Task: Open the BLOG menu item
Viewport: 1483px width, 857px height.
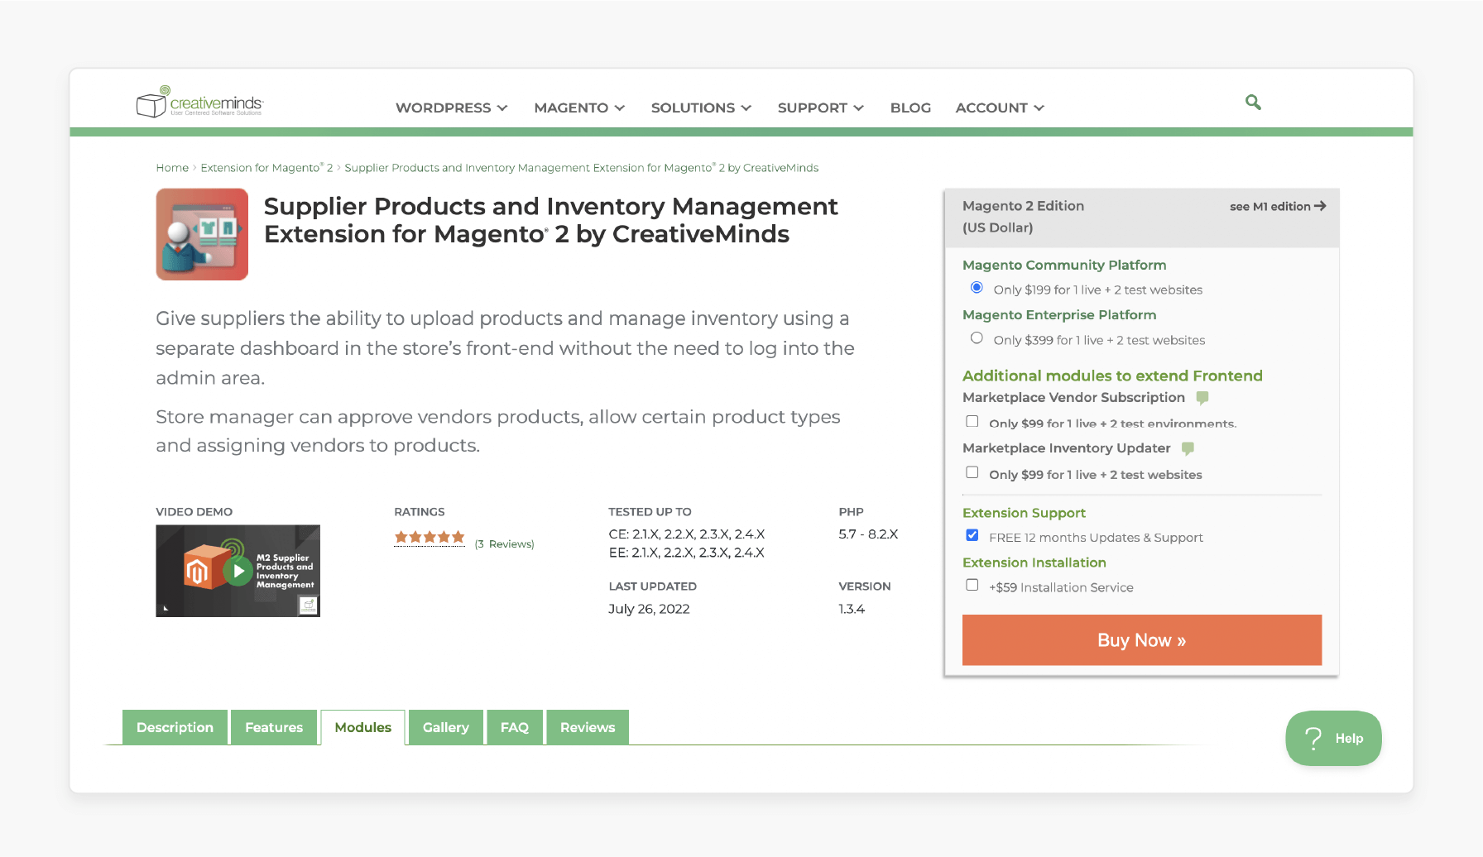Action: coord(910,108)
